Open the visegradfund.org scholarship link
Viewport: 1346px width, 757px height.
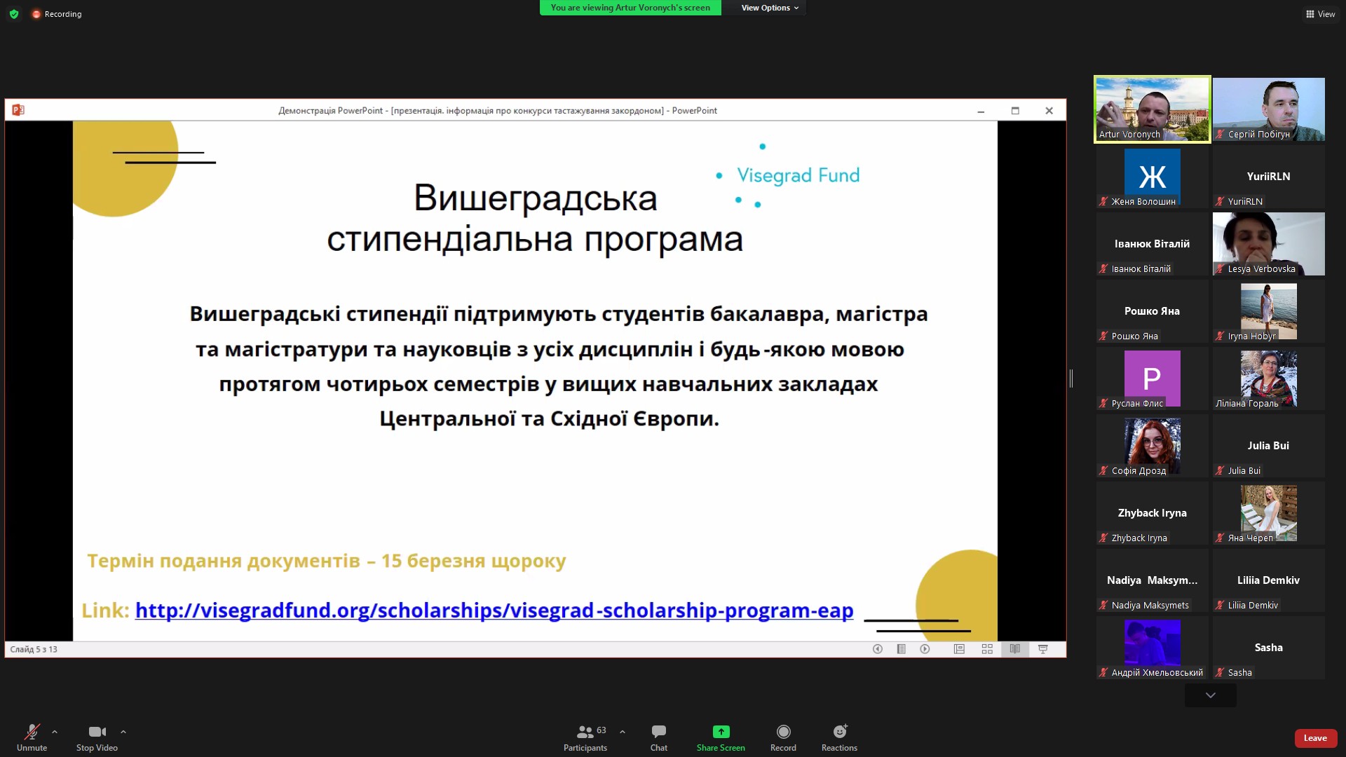click(x=493, y=610)
